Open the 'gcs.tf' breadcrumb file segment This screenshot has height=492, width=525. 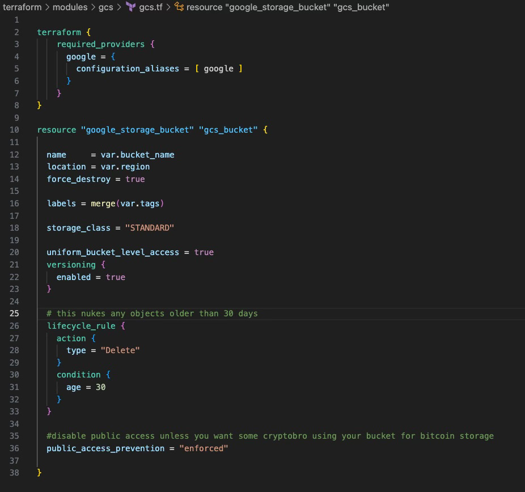151,7
